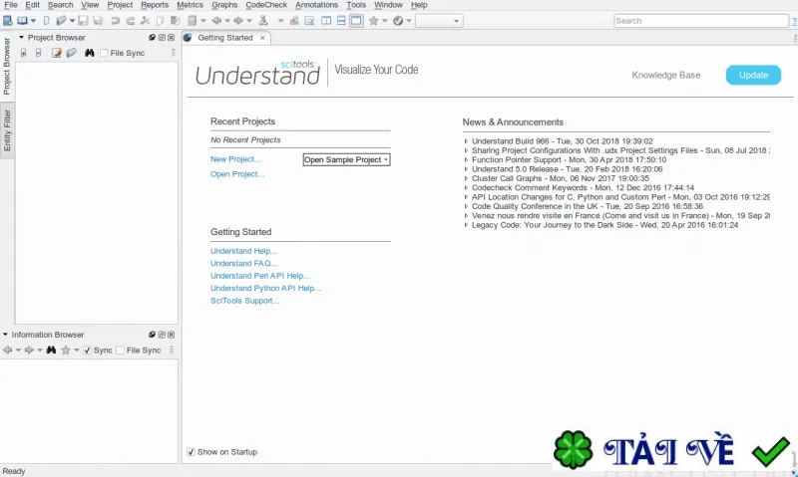Expand the Function Pointer Support news item

point(466,159)
